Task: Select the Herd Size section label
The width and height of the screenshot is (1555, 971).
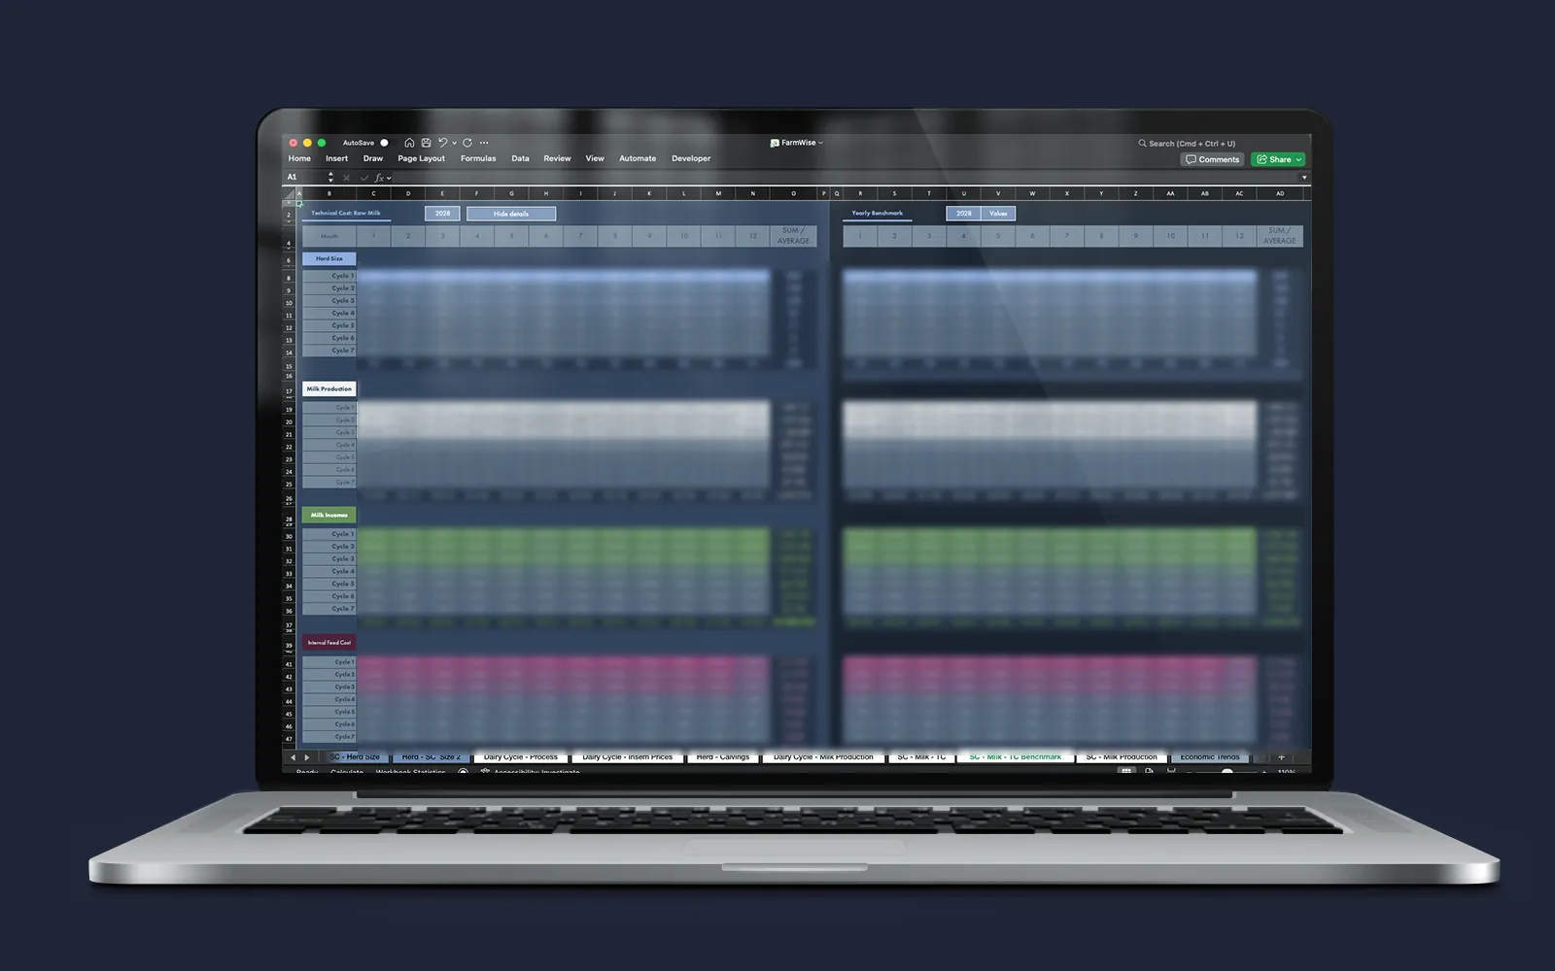Action: (x=329, y=259)
